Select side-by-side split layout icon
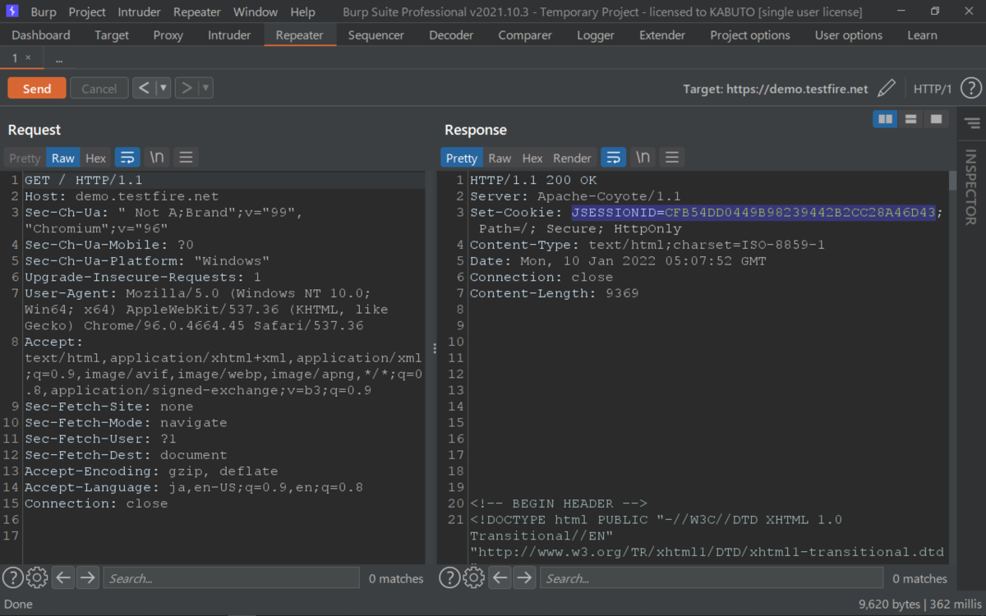 (885, 119)
